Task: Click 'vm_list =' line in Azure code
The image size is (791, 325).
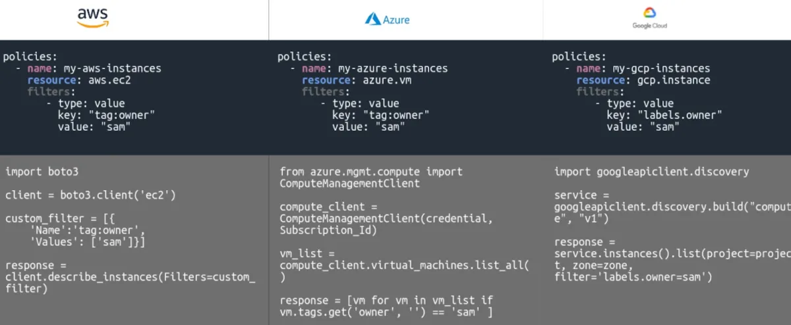Action: 307,253
